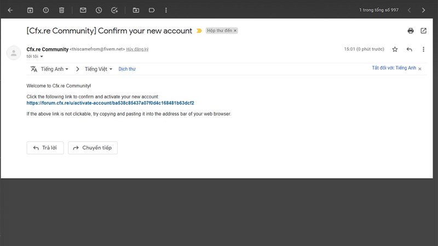Archive this email

(x=30, y=10)
